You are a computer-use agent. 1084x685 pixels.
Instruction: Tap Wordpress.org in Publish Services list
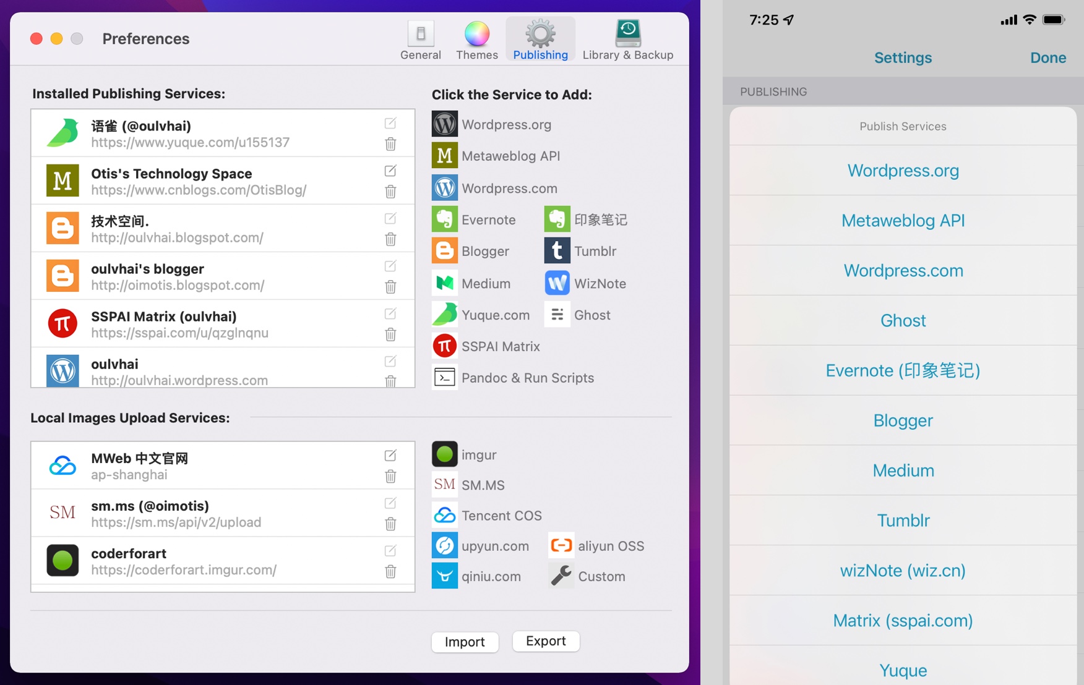click(x=903, y=171)
